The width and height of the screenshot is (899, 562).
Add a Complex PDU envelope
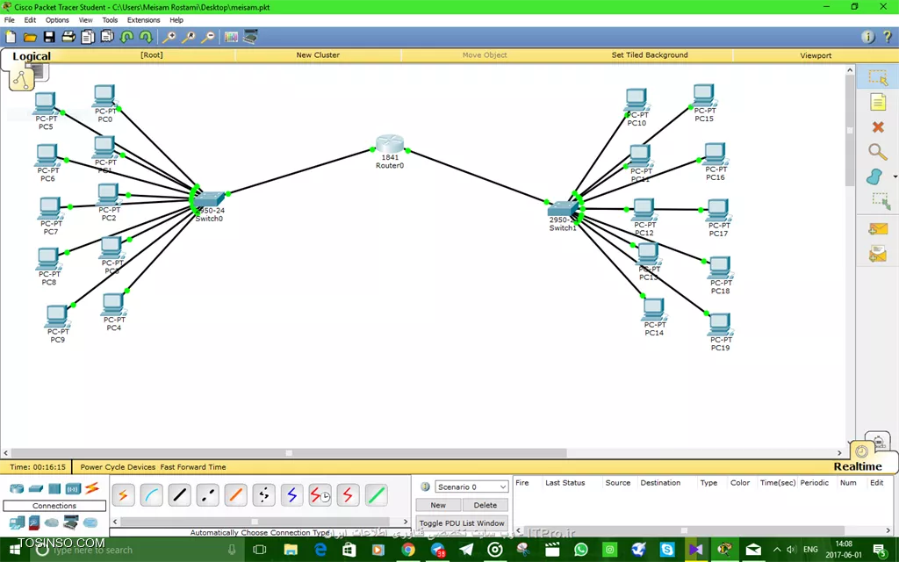(x=878, y=254)
